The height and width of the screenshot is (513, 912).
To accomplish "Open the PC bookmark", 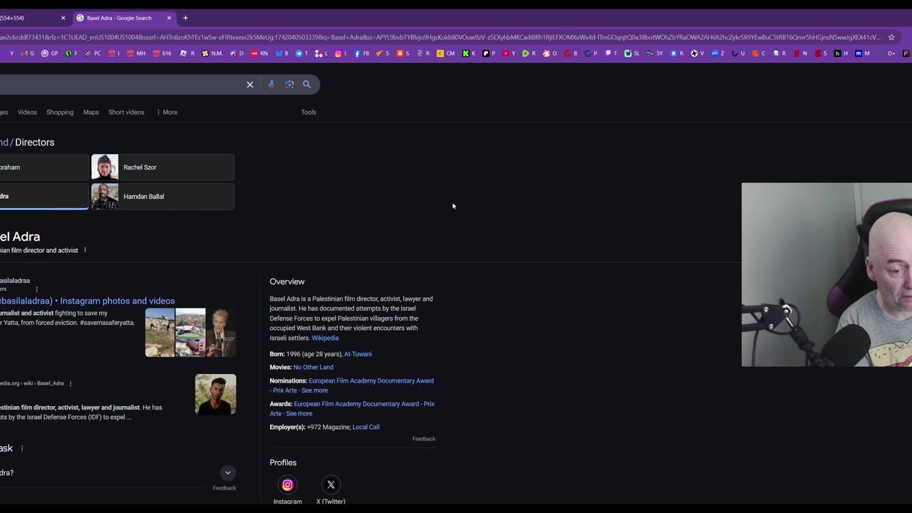I will pyautogui.click(x=93, y=53).
